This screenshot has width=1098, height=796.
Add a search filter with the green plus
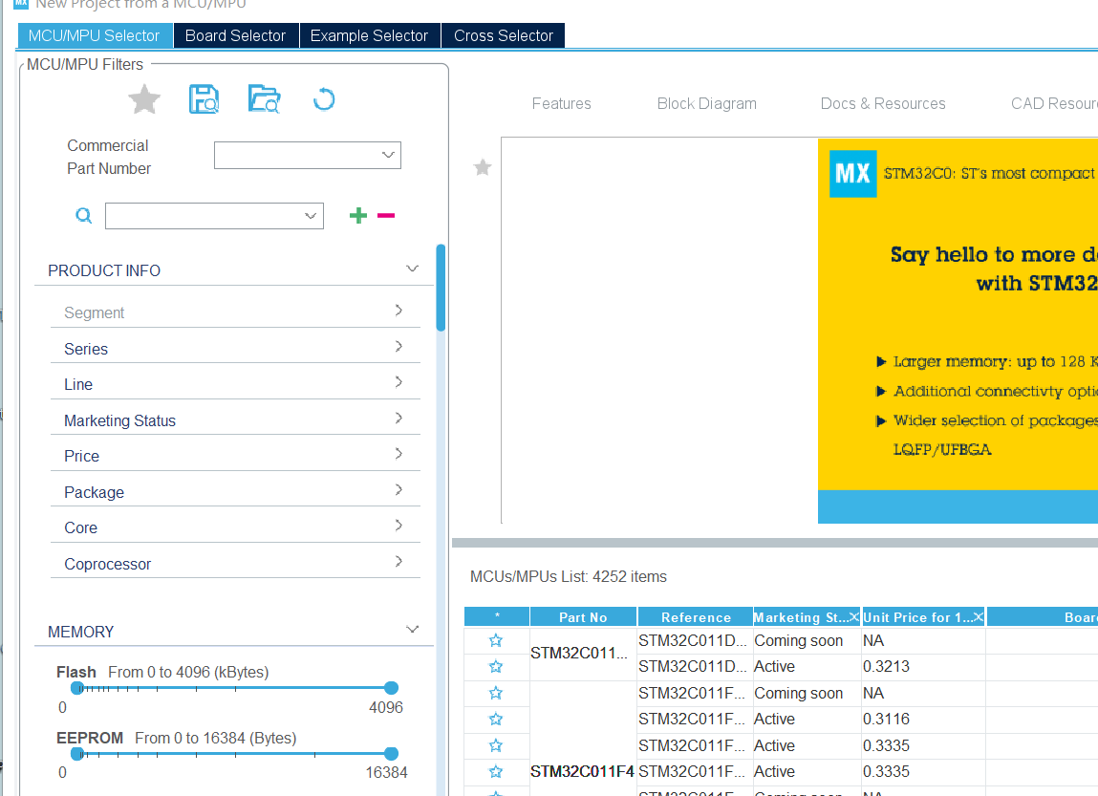pos(357,215)
